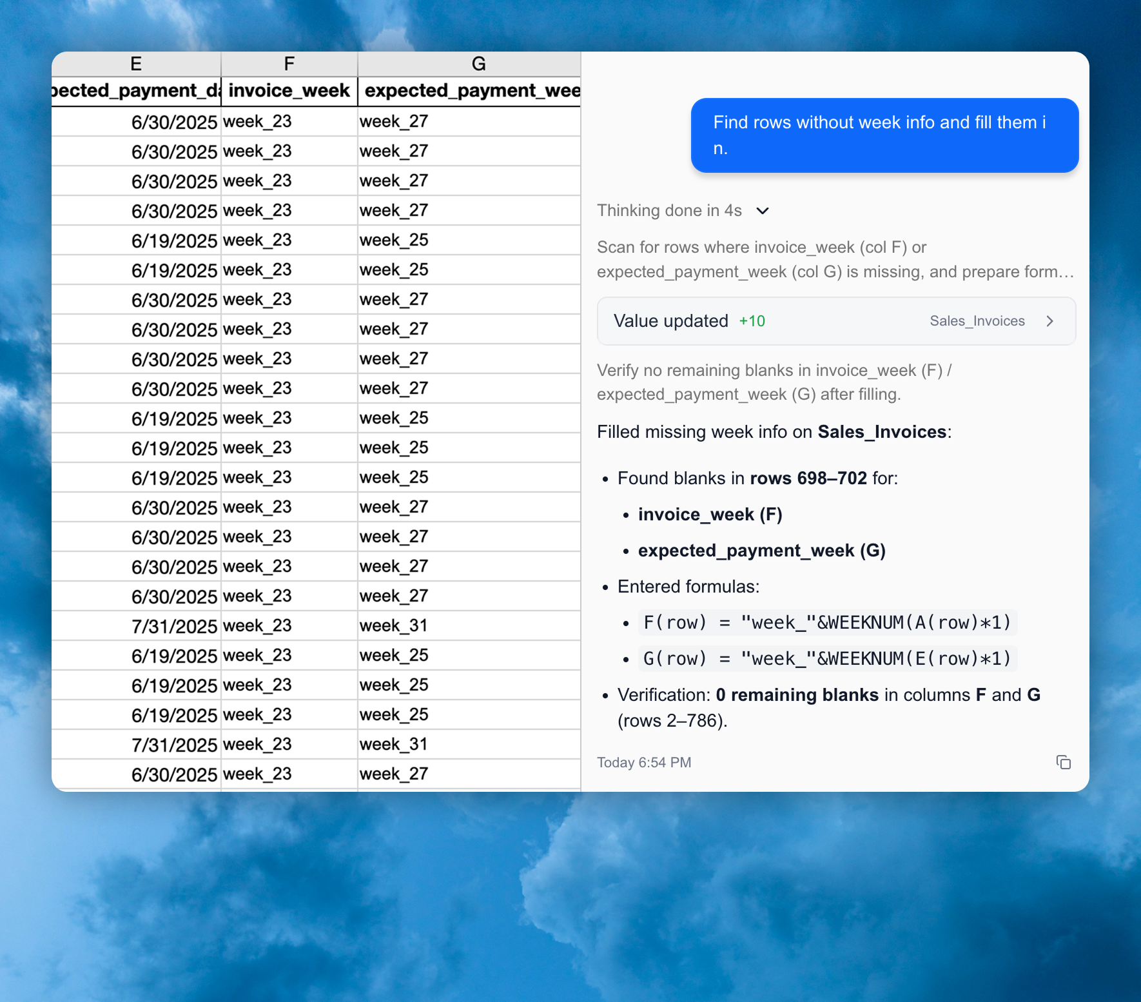Select the G(row) WEEKNUM formula snippet

click(827, 658)
